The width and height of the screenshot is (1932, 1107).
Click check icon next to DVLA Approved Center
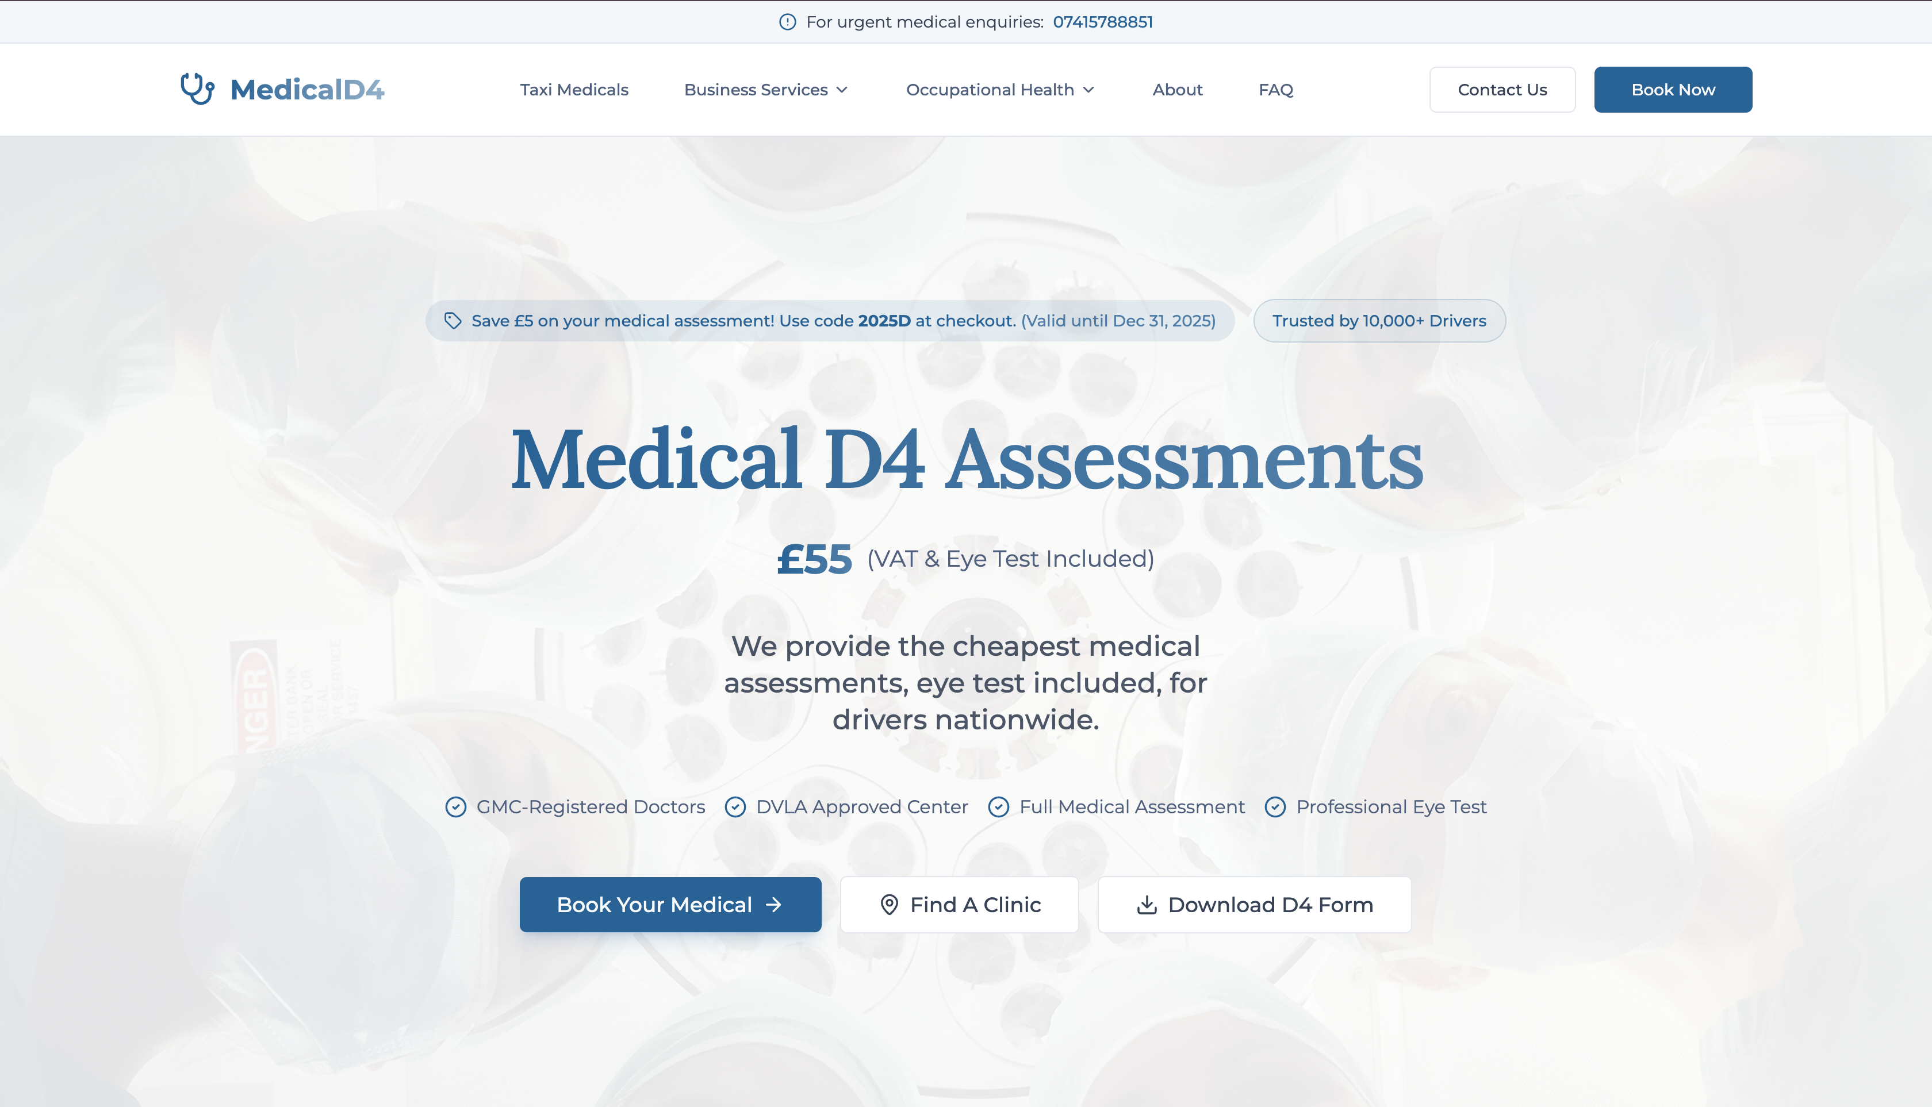(735, 806)
